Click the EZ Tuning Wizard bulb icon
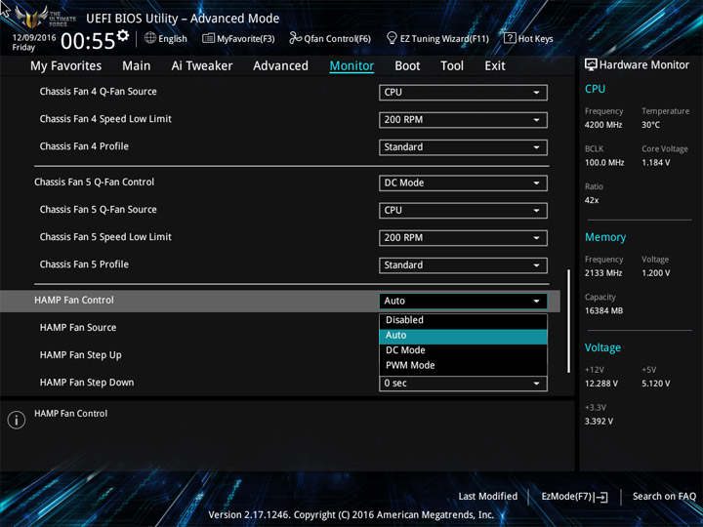Screen dimensions: 703x527 point(392,38)
